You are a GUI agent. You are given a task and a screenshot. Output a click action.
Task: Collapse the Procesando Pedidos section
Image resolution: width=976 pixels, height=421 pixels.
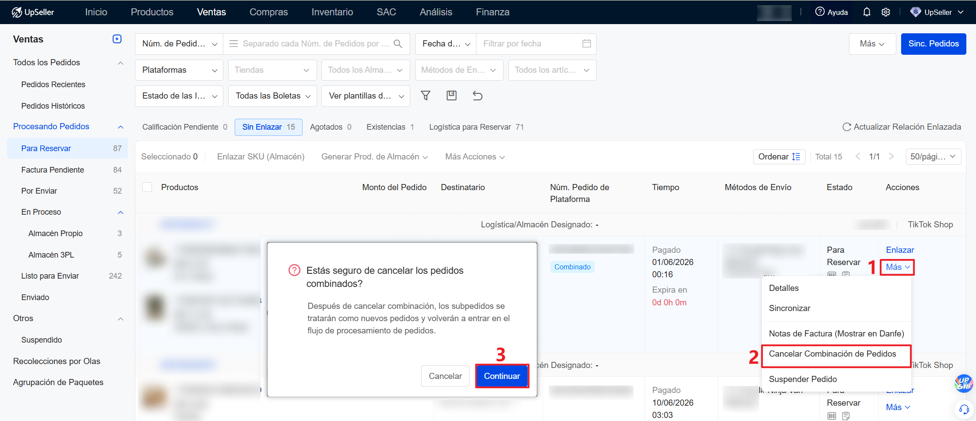[x=121, y=127]
